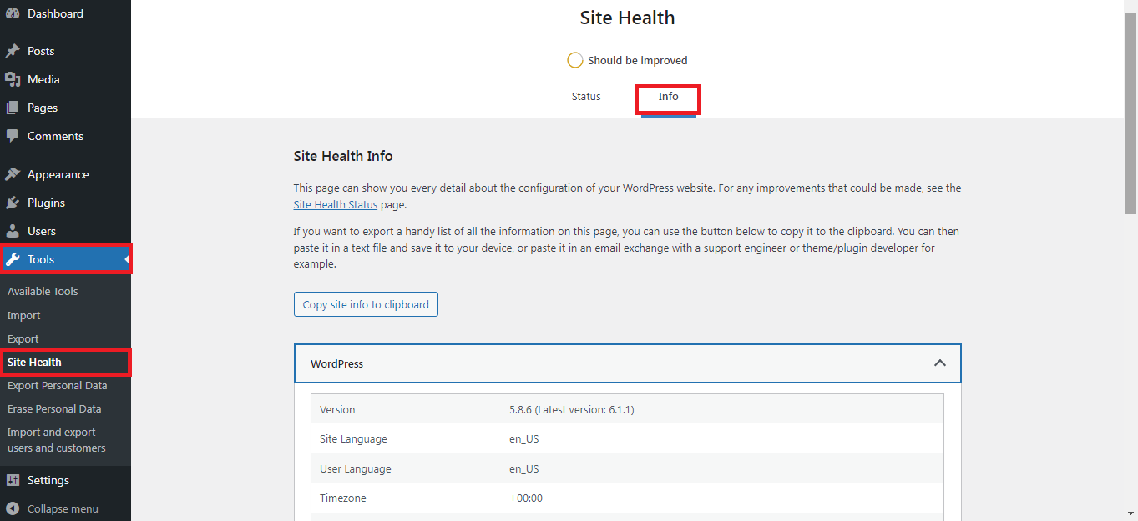Collapse the WordPress section chevron
1138x521 pixels.
939,363
